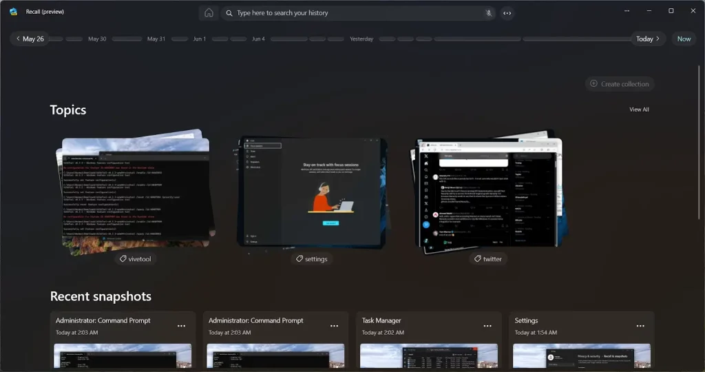Select the settings topic tag
The width and height of the screenshot is (705, 372).
(x=311, y=259)
